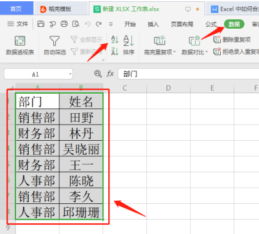259x234 pixels.
Task: Click cell B8 containing 邱珊珊
Action: pos(81,211)
